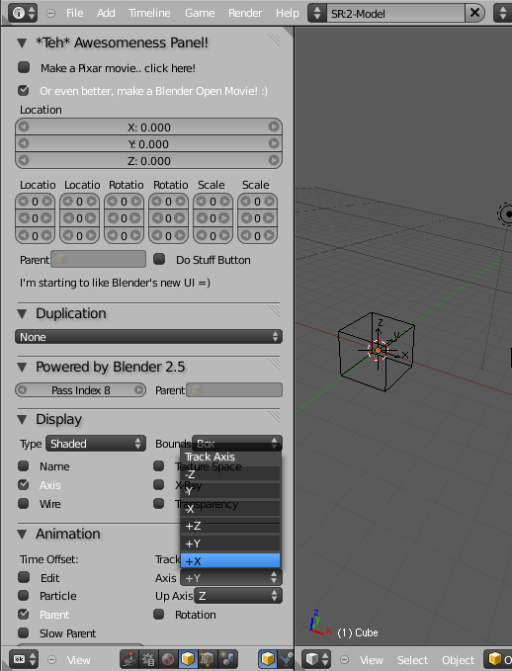Open the Info editor type selector icon
This screenshot has height=671, width=512.
23,13
